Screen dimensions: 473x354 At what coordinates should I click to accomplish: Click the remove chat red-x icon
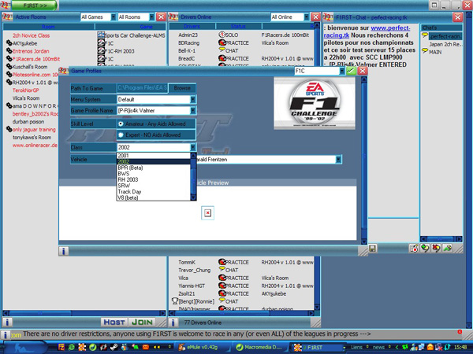tap(436, 249)
